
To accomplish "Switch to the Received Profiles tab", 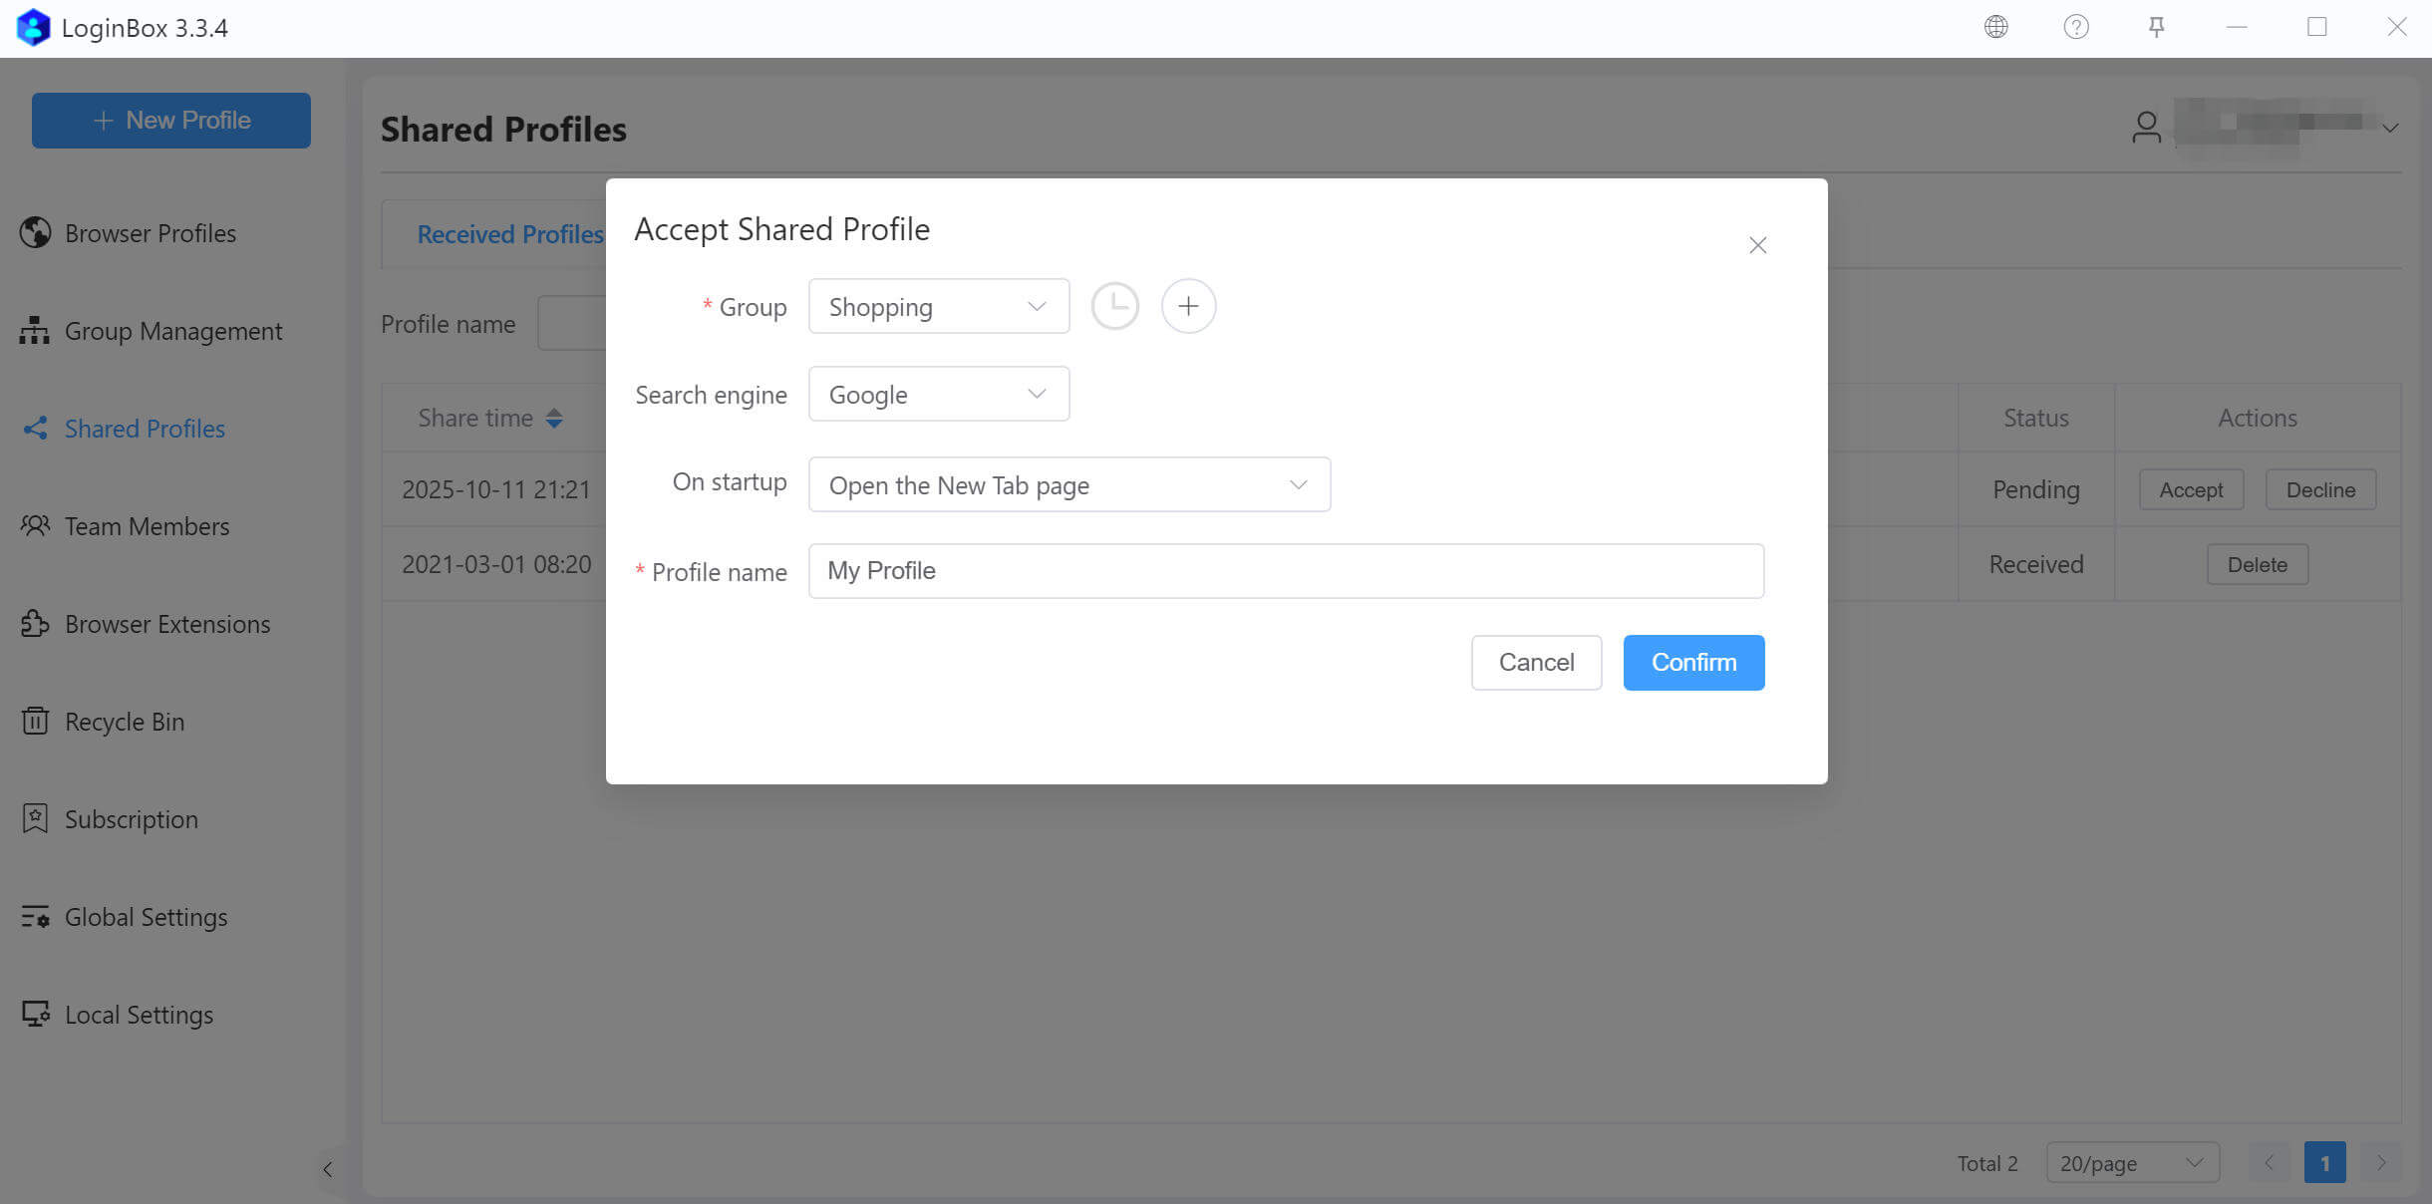I will click(509, 234).
